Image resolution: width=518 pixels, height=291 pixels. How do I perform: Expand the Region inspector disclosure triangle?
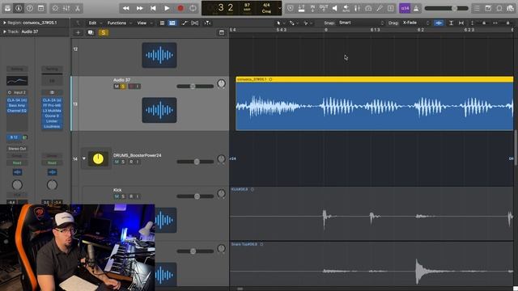pyautogui.click(x=4, y=23)
